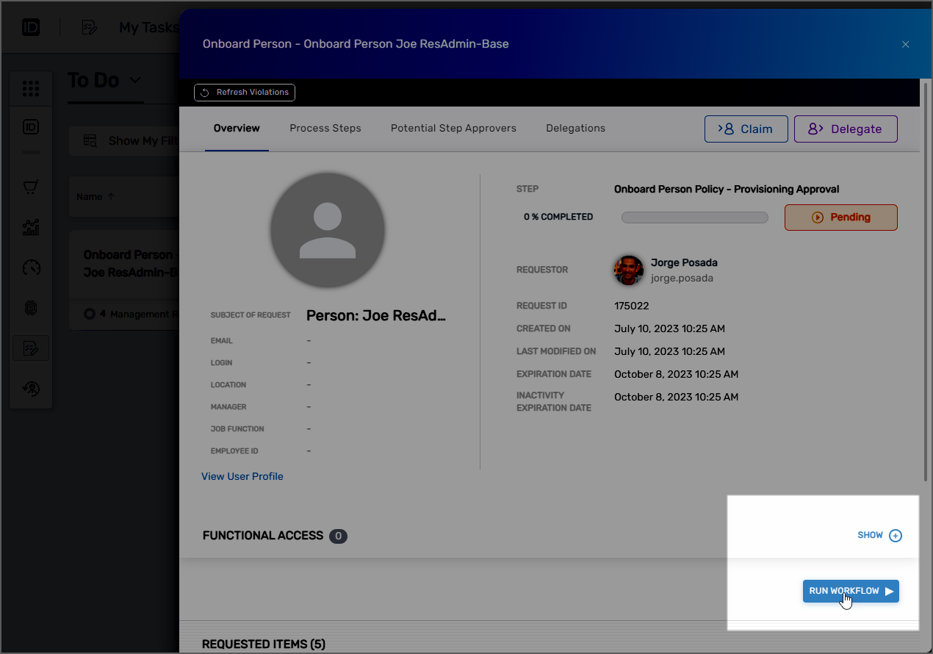Click the speedometer dashboard sidebar icon
Image resolution: width=933 pixels, height=654 pixels.
(x=31, y=267)
